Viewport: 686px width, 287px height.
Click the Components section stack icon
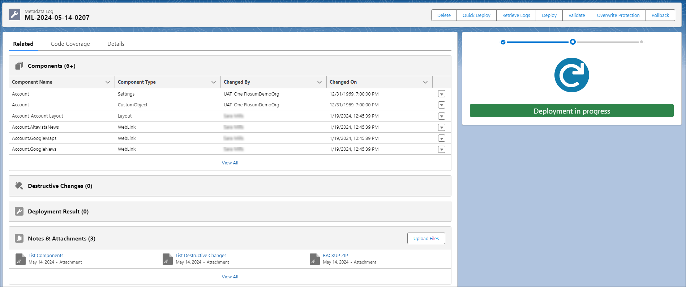tap(19, 66)
